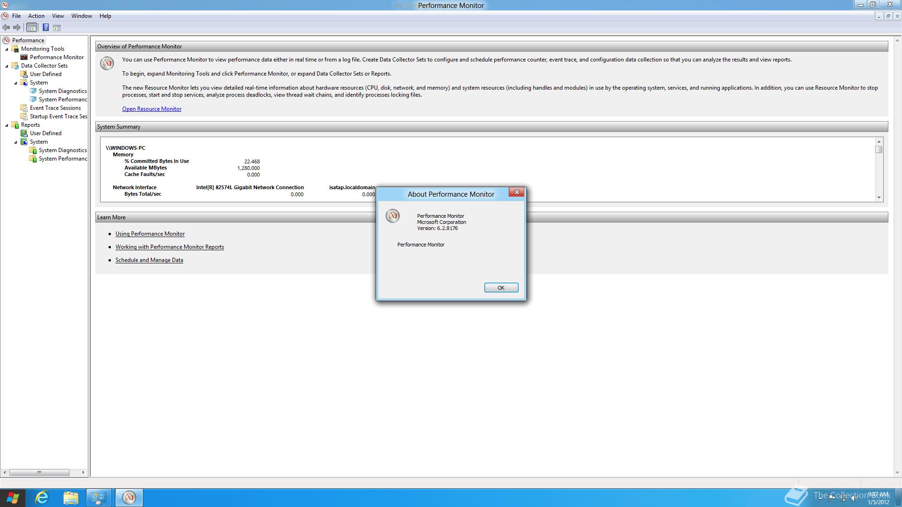
Task: Open the View menu
Action: click(58, 16)
